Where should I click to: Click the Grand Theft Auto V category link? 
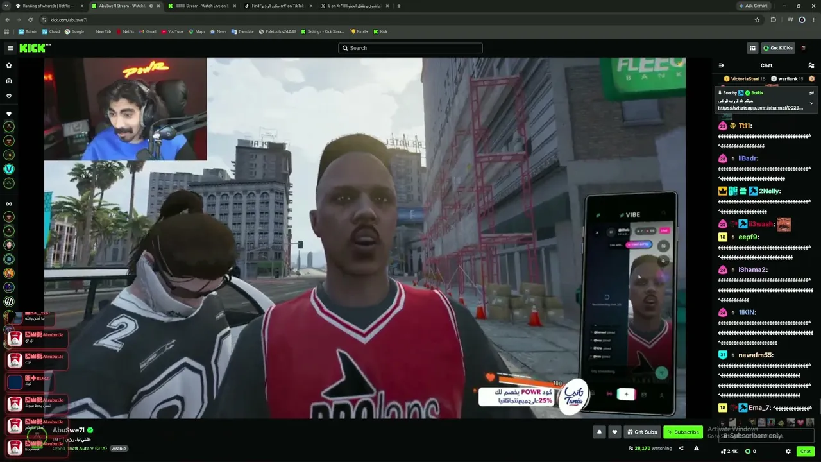tap(80, 449)
